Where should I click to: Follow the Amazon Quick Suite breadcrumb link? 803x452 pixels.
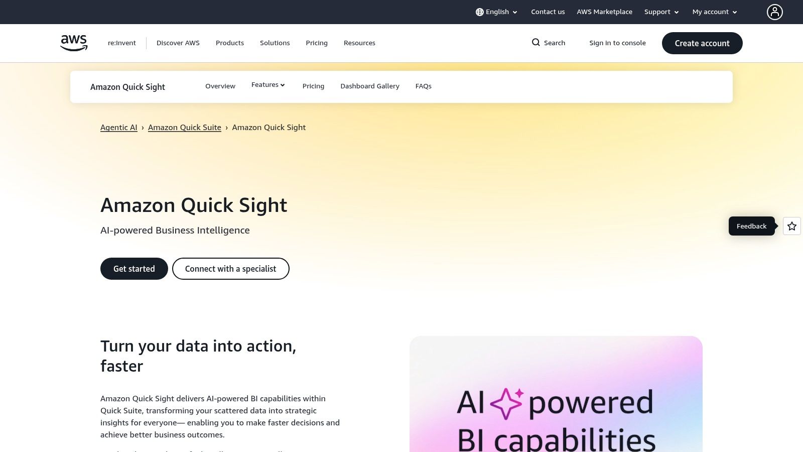tap(185, 128)
